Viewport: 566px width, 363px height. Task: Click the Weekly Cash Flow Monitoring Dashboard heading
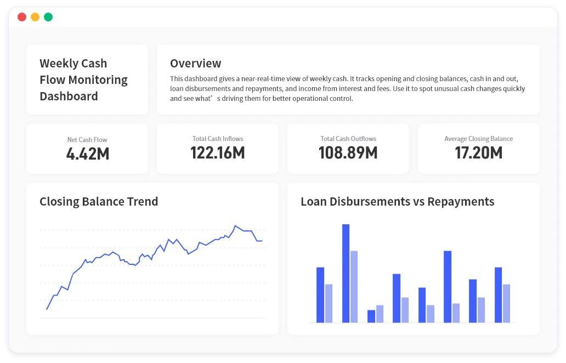[x=83, y=80]
